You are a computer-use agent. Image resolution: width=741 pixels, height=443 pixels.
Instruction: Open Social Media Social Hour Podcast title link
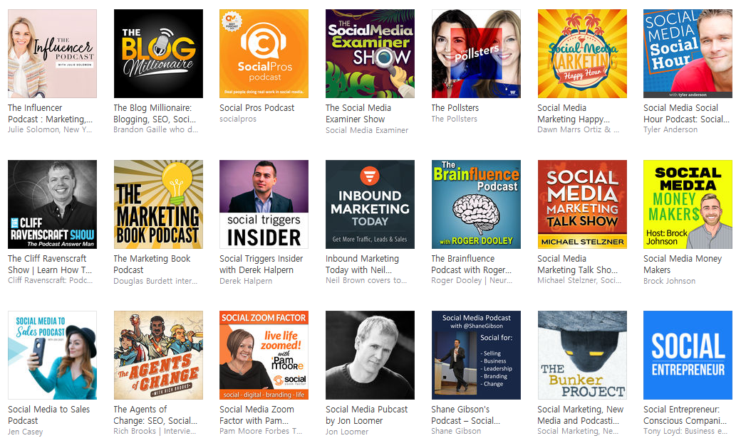click(x=686, y=114)
